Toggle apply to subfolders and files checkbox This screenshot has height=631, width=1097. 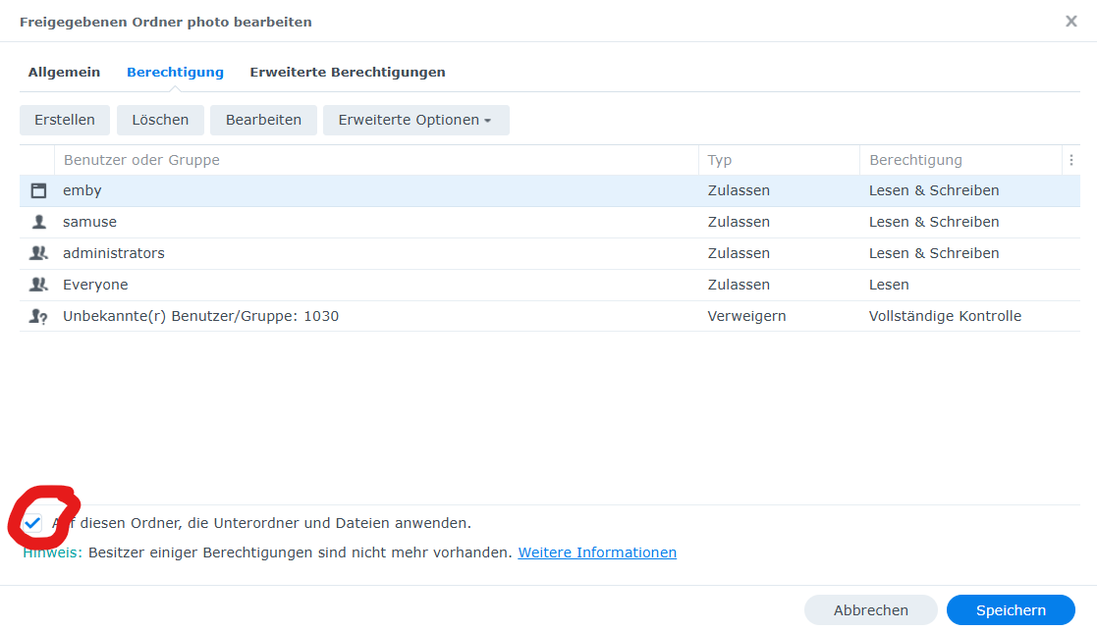(33, 523)
